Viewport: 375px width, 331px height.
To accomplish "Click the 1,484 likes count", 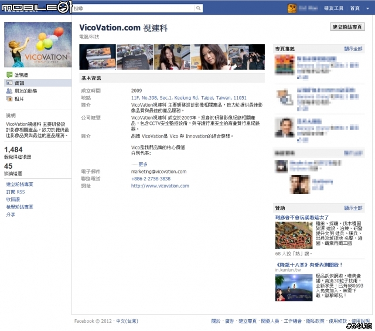I will pos(13,150).
